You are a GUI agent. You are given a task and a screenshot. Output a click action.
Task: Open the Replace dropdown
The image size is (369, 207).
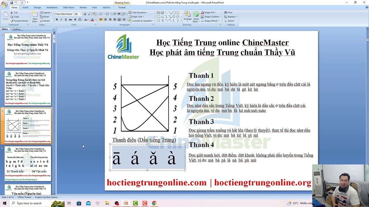(x=230, y=17)
